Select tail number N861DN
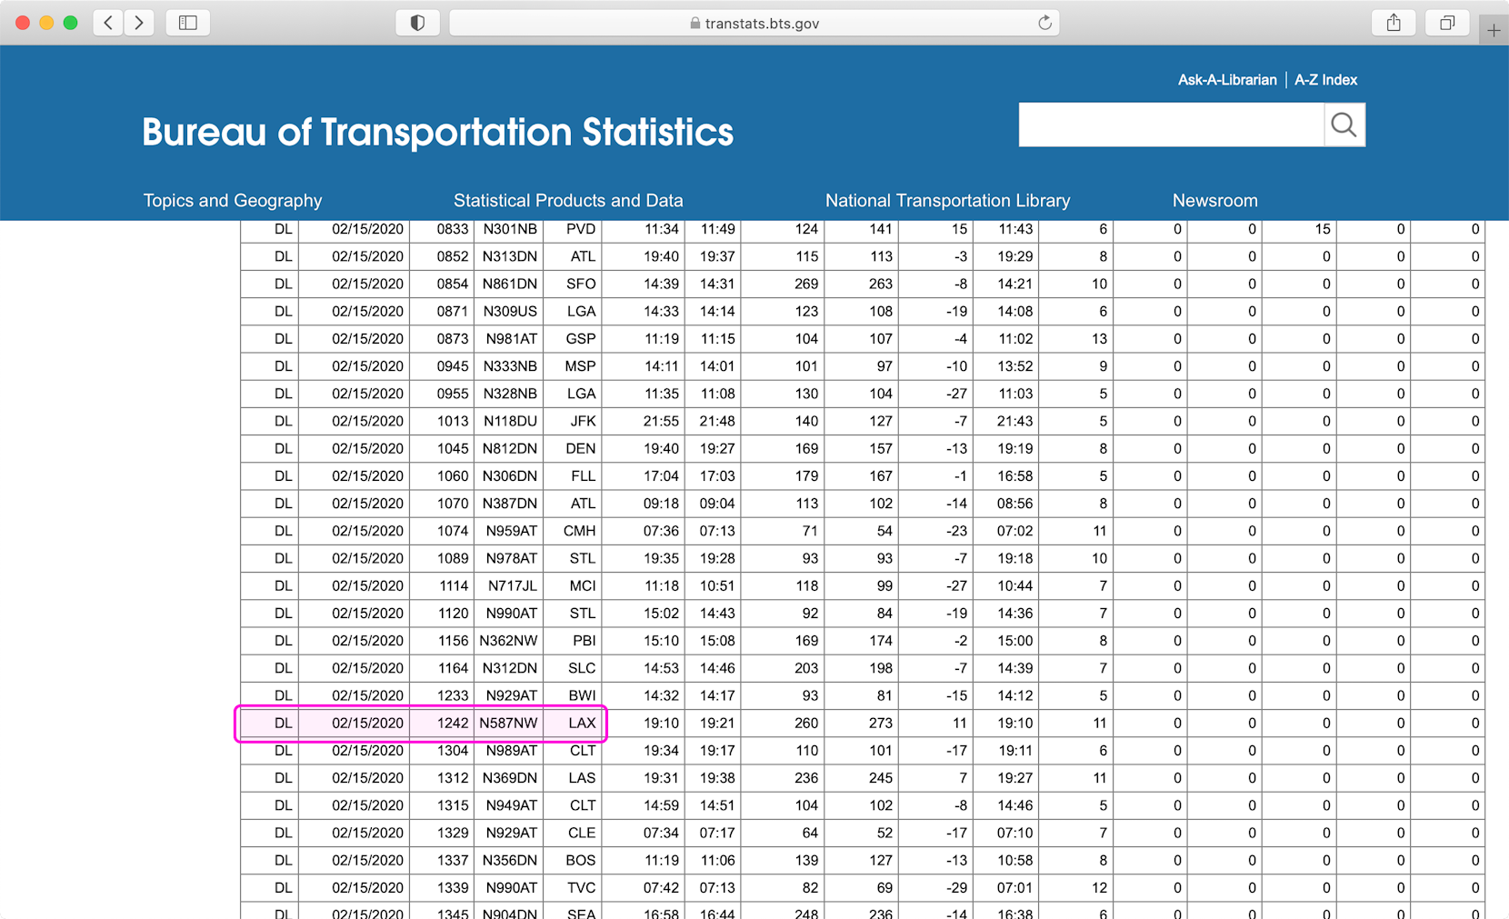The width and height of the screenshot is (1509, 919). point(509,284)
